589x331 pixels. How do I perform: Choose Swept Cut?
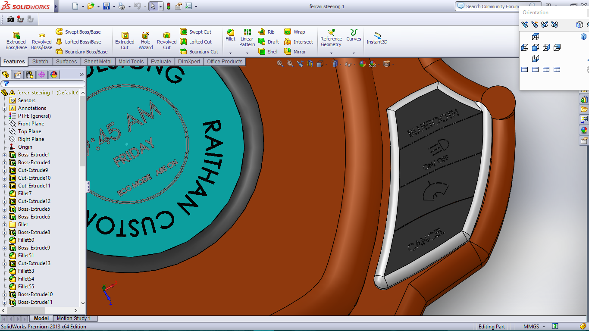196,32
